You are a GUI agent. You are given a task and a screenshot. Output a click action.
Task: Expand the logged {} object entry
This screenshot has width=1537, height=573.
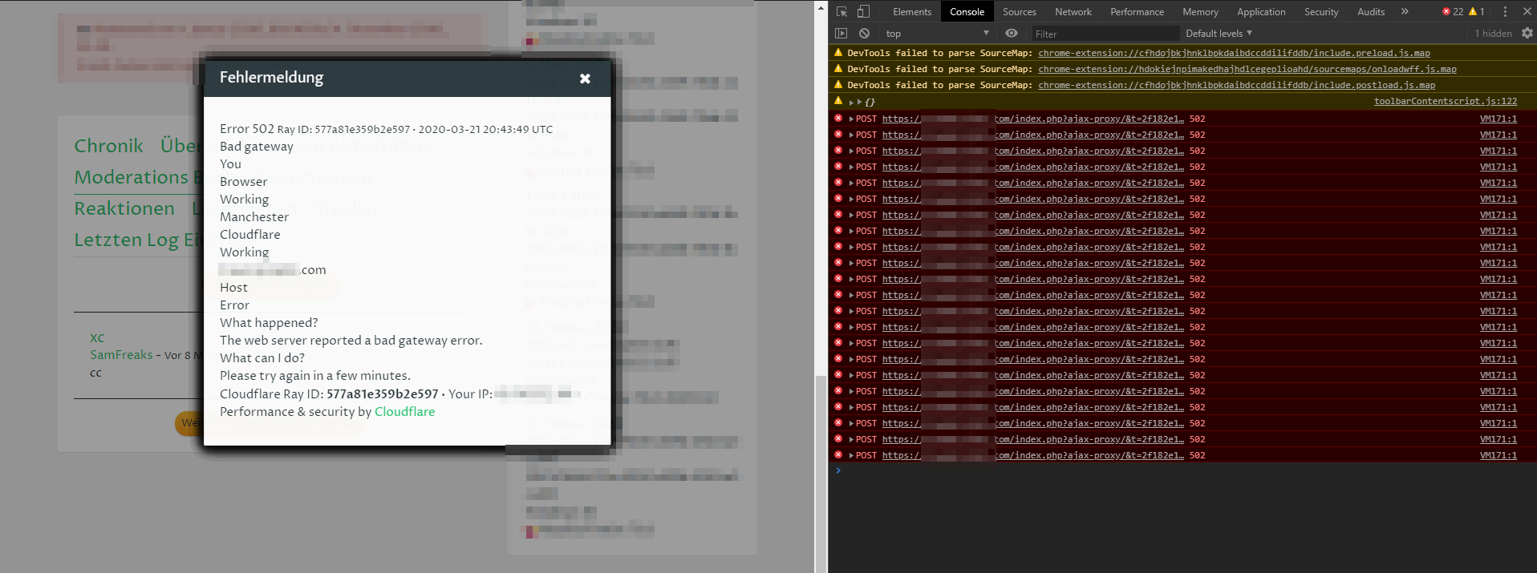point(859,102)
